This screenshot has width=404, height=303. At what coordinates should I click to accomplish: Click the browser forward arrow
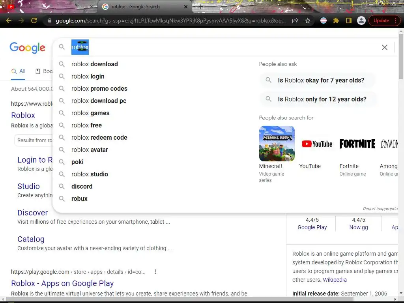click(21, 21)
